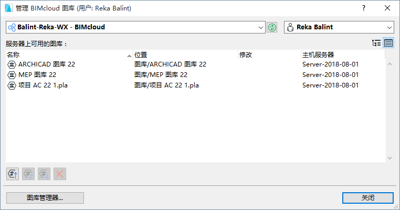This screenshot has height=210, width=400.
Task: Refresh the BIMcloud server library list
Action: point(272,27)
